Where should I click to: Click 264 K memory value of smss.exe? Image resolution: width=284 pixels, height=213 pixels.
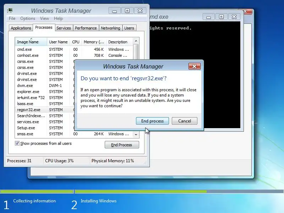(99, 134)
